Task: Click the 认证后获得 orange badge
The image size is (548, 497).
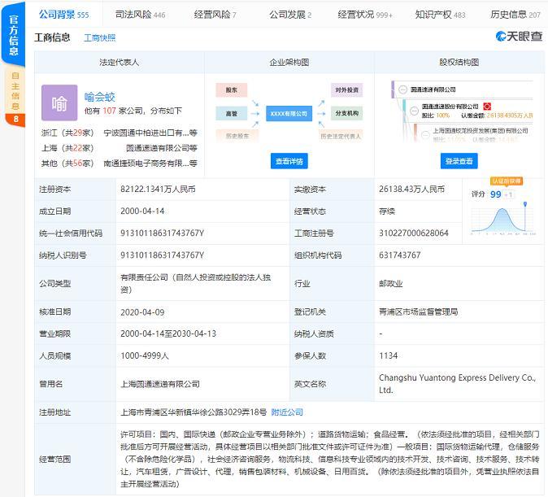Action: point(507,181)
